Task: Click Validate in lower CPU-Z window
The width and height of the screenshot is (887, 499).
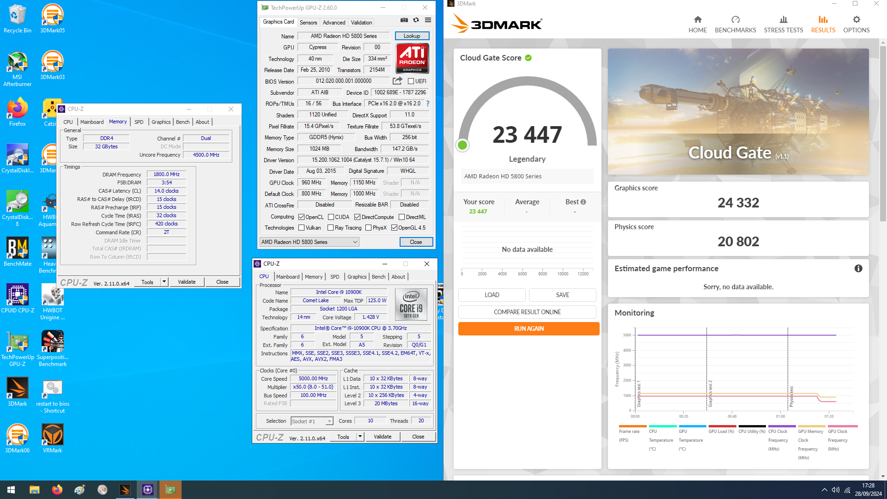Action: coord(383,437)
